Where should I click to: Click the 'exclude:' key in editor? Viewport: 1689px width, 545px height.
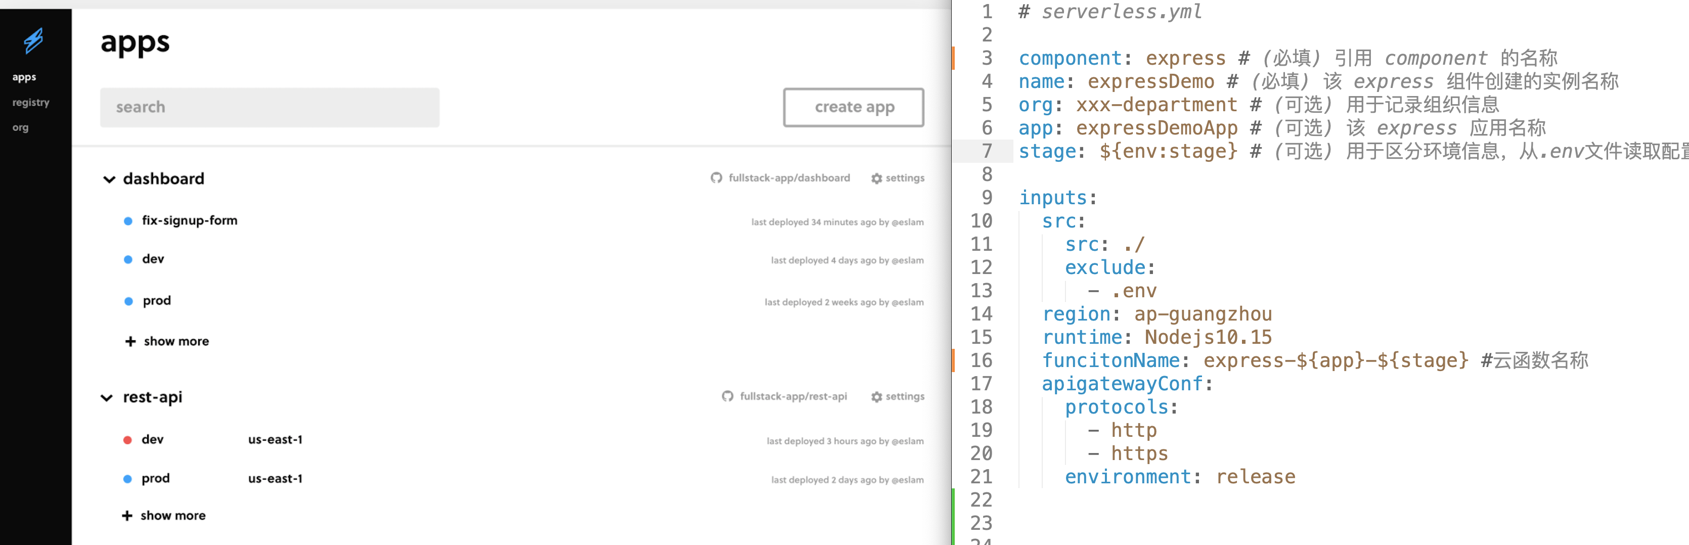[1110, 267]
